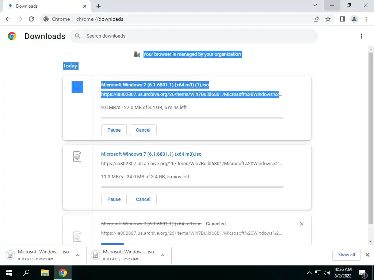Click the Chrome site info chip in address bar
Screen dimensions: 374x280
[57, 19]
